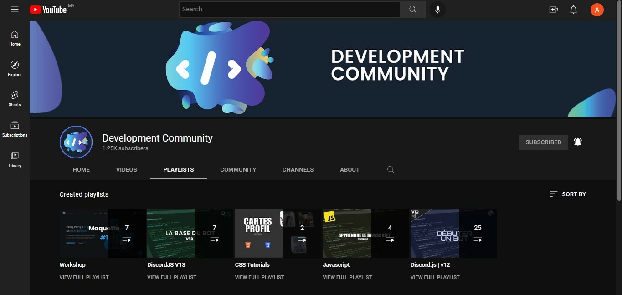Image resolution: width=622 pixels, height=295 pixels.
Task: View full playlist for CSS Tutorials
Action: coord(259,277)
